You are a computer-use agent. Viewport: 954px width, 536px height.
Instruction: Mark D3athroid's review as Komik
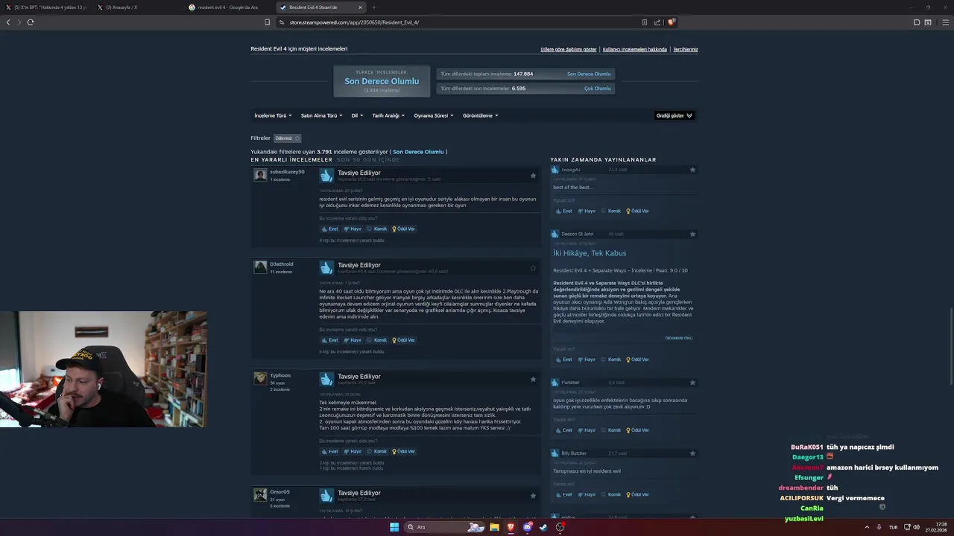377,340
